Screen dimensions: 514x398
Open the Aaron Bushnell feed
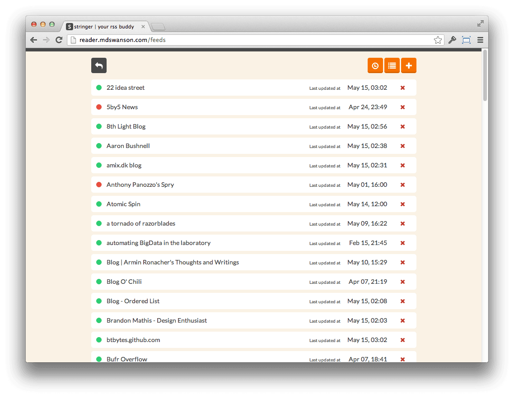point(128,146)
